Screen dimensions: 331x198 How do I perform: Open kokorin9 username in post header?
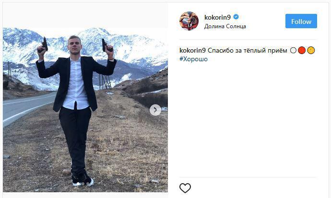pos(217,17)
